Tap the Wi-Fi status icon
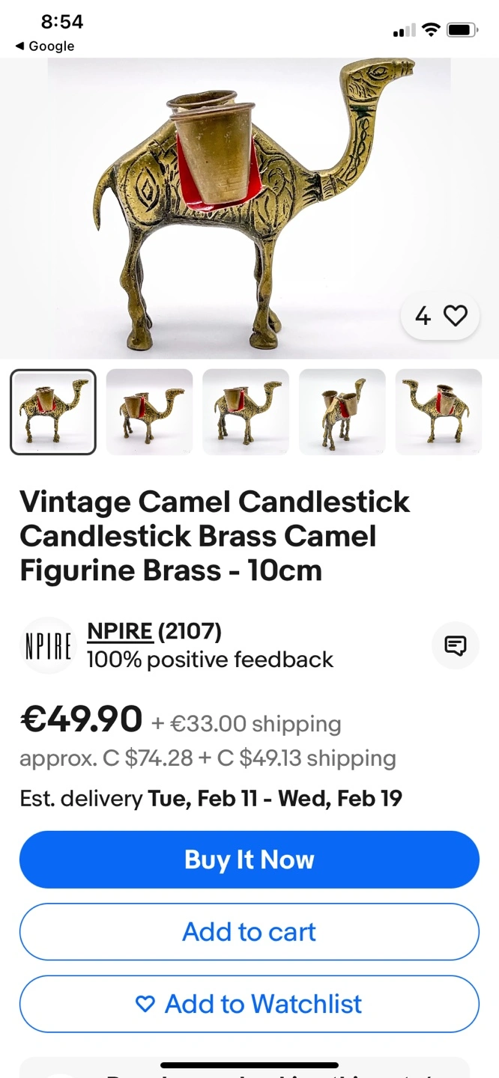 click(431, 30)
